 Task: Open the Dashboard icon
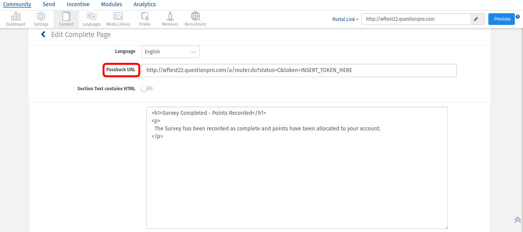16,17
